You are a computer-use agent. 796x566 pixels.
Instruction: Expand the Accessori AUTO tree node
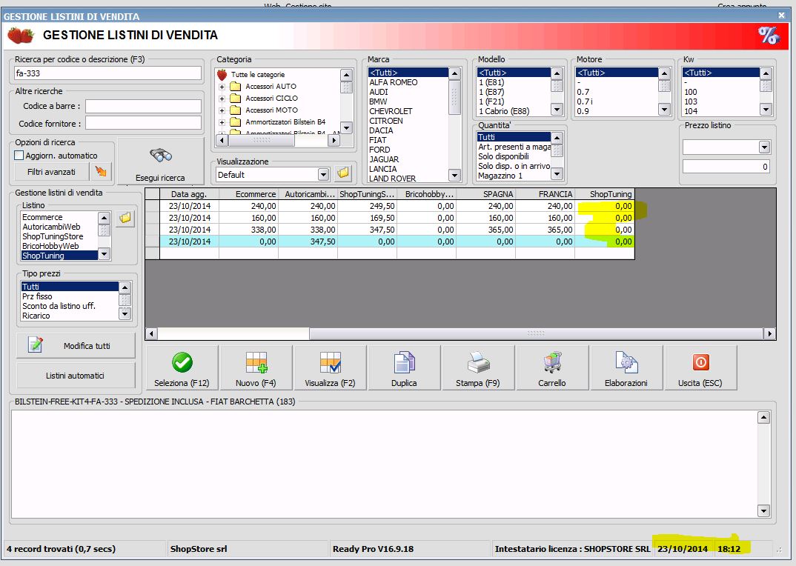pos(222,87)
